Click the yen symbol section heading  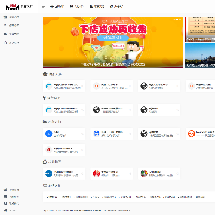[51, 98]
